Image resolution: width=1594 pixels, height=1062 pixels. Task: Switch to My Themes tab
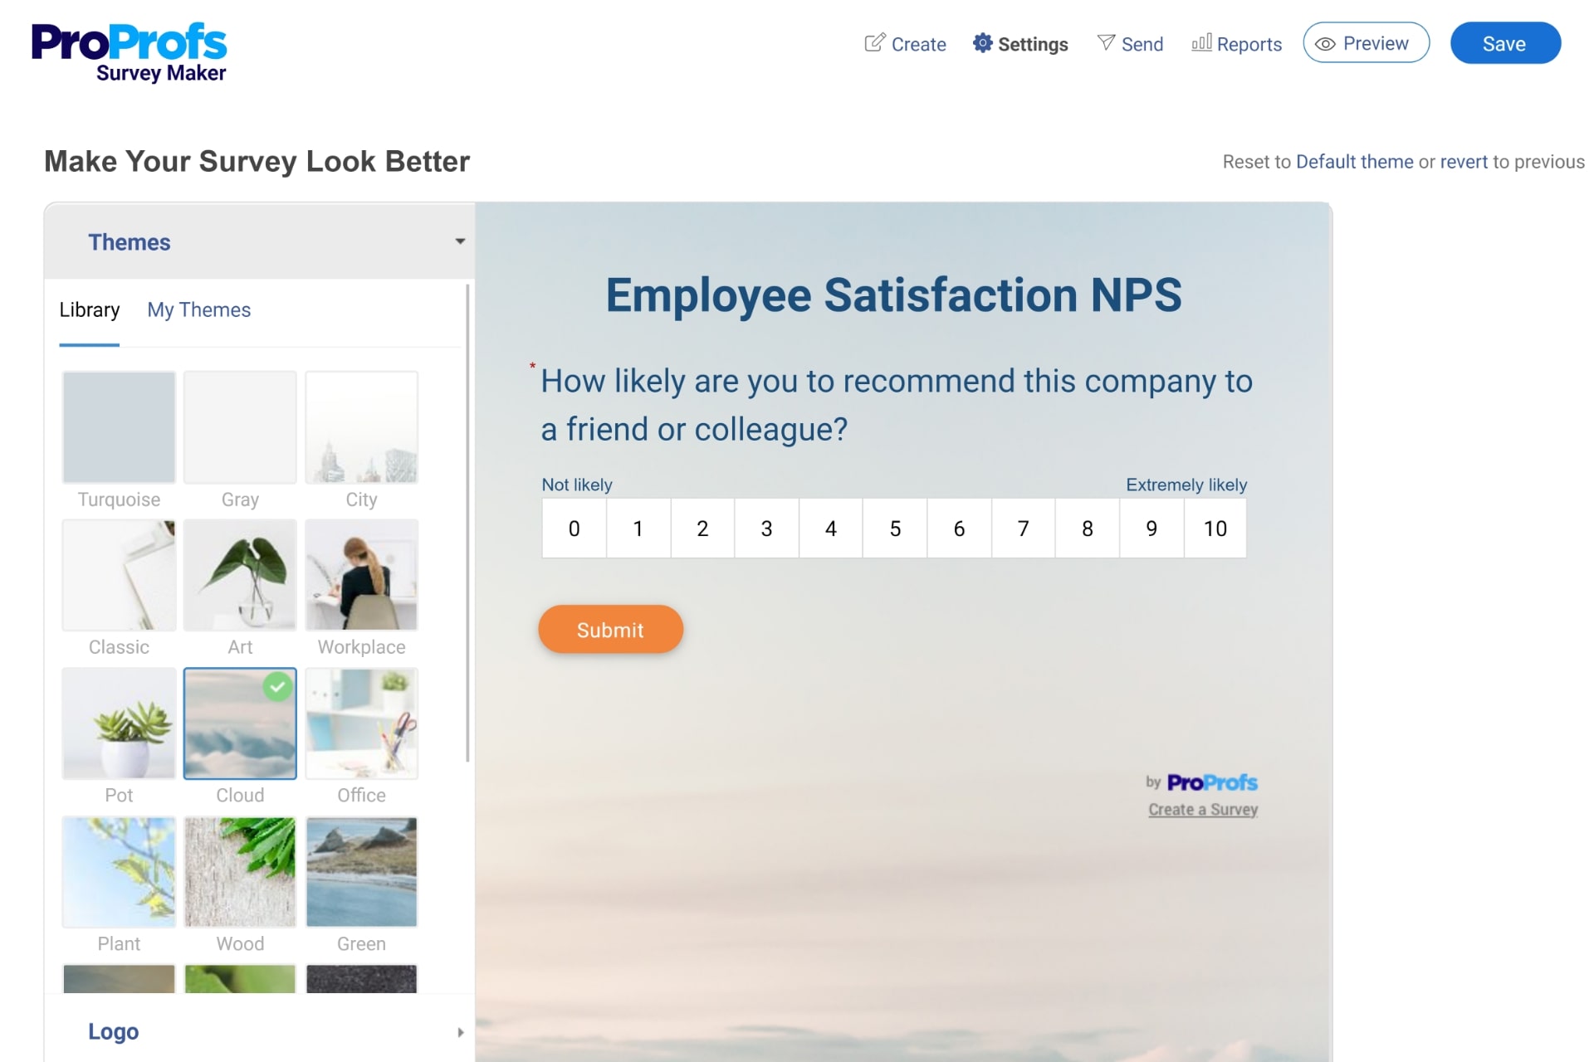click(x=198, y=309)
